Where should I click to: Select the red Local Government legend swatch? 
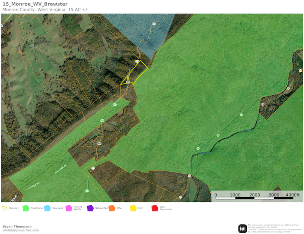pos(155,208)
